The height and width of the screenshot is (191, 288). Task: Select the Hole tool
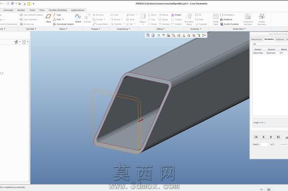[x=114, y=15]
